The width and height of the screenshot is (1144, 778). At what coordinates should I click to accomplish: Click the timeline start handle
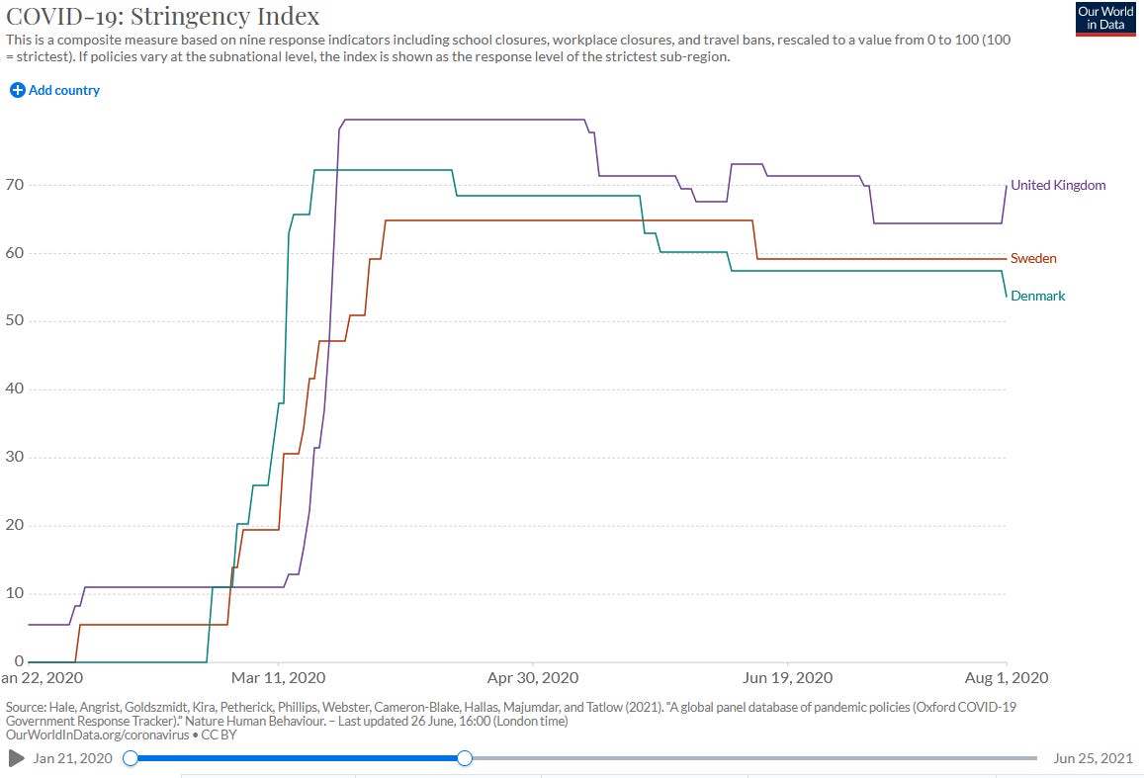[x=131, y=758]
